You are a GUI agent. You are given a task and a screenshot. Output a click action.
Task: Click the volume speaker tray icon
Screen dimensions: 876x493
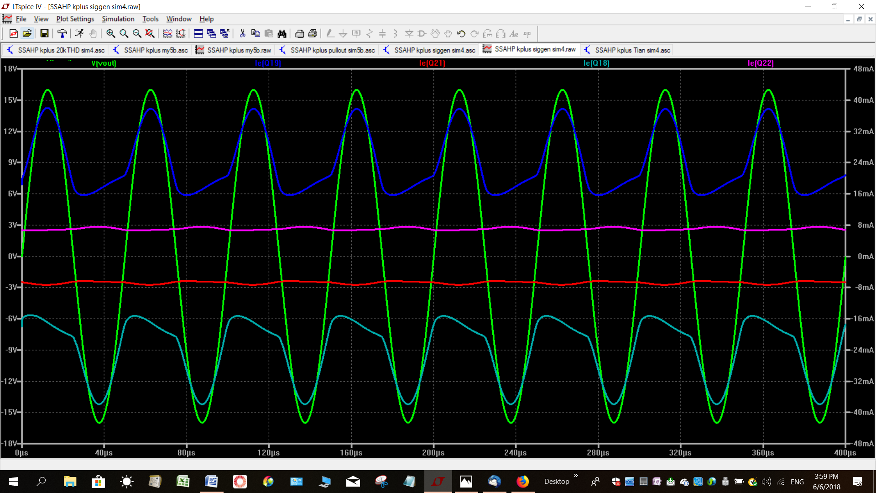(x=766, y=482)
